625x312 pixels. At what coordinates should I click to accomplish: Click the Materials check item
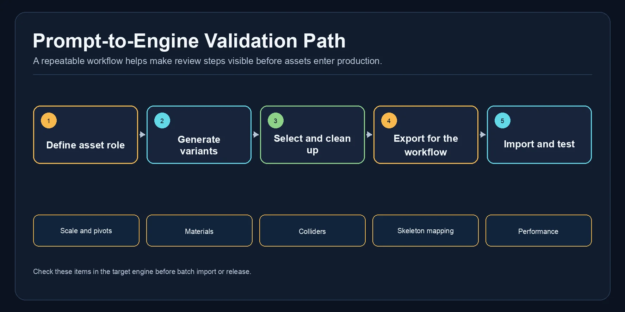coord(199,231)
